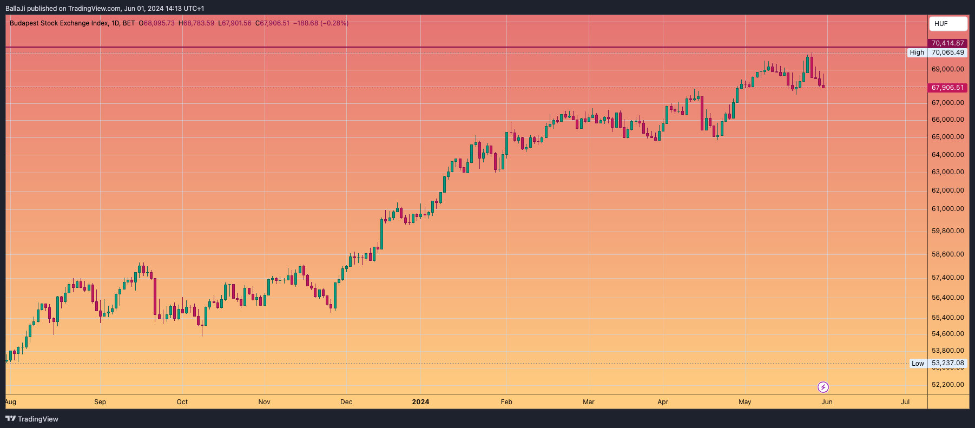Click the 64,000.00 price axis label
Screen dimensions: 975x428
948,155
